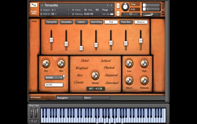Click the Pitch wheel

click(32, 113)
